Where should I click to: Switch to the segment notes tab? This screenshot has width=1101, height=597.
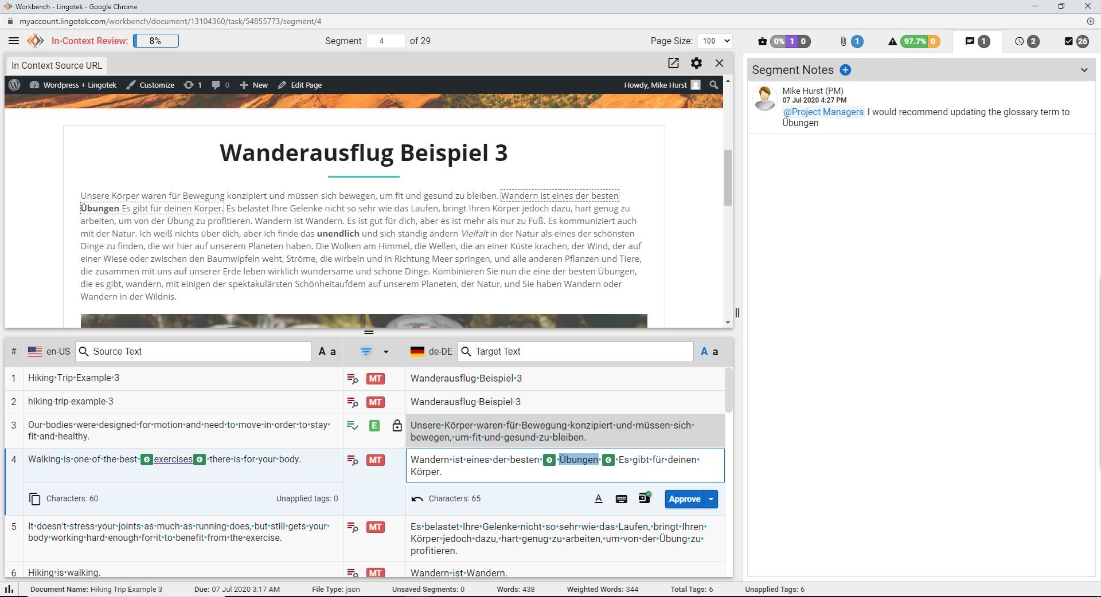(x=977, y=41)
